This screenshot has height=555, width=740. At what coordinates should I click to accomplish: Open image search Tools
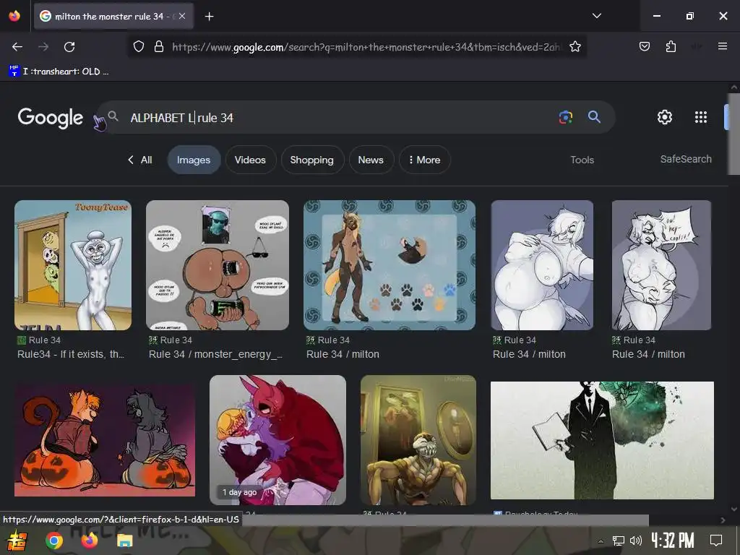(x=582, y=160)
